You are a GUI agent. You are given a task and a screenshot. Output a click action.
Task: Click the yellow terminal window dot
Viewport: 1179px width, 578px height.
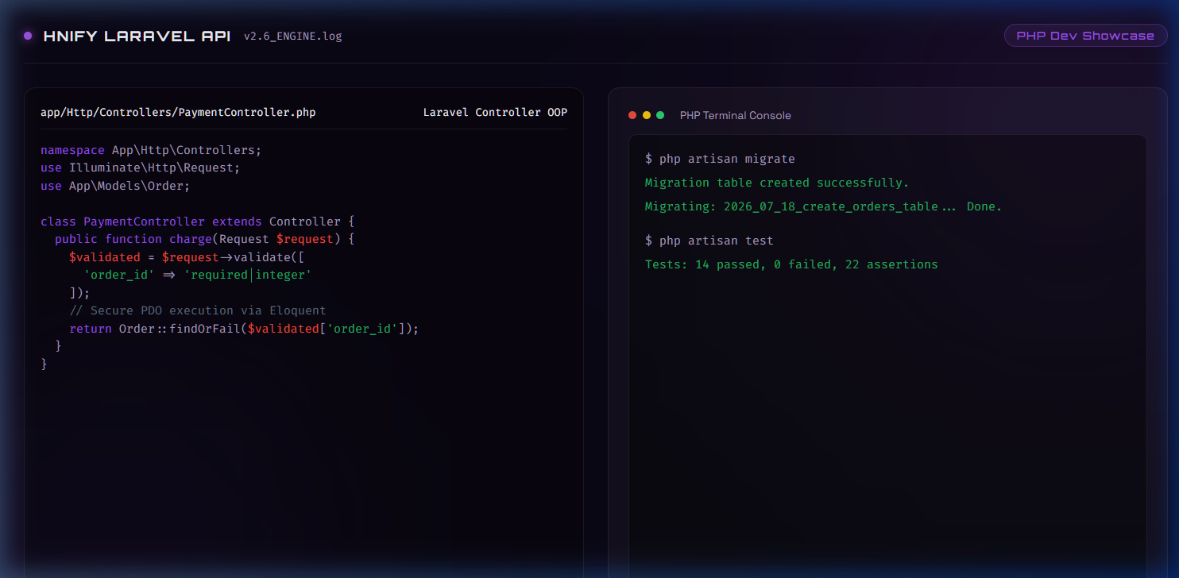647,115
